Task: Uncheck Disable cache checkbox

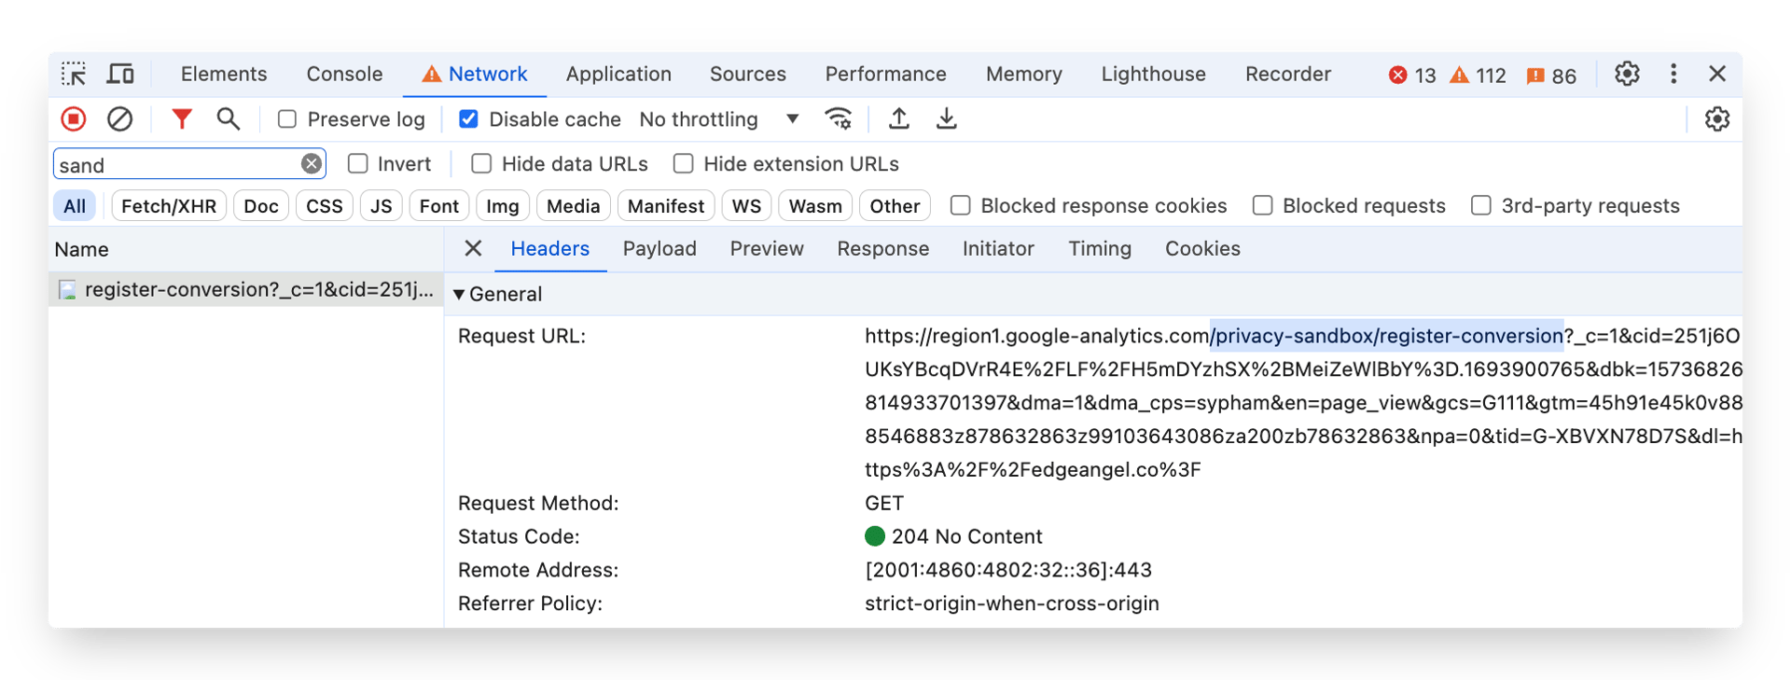Action: tap(469, 119)
